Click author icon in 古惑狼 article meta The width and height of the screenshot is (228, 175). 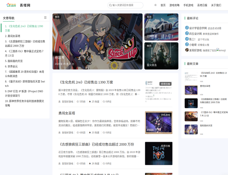tap(60, 163)
